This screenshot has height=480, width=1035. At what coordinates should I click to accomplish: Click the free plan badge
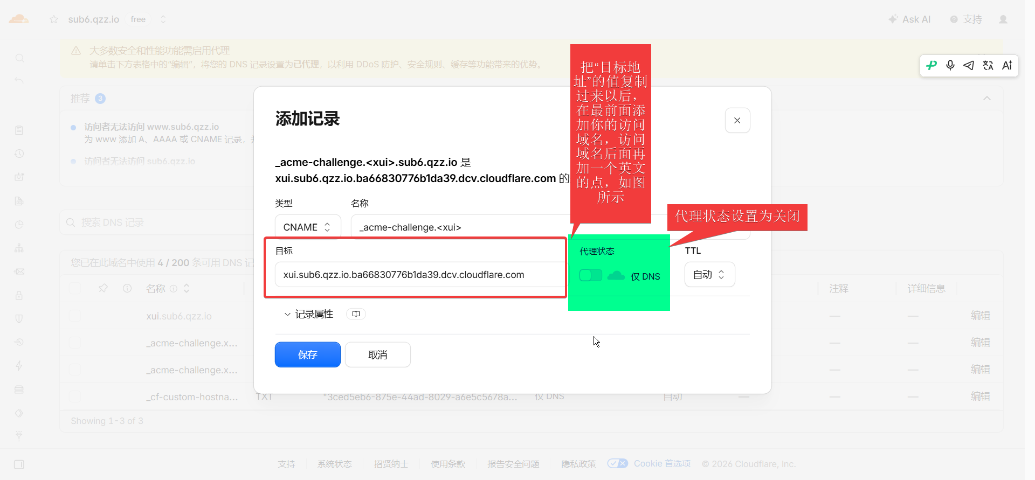pos(138,19)
